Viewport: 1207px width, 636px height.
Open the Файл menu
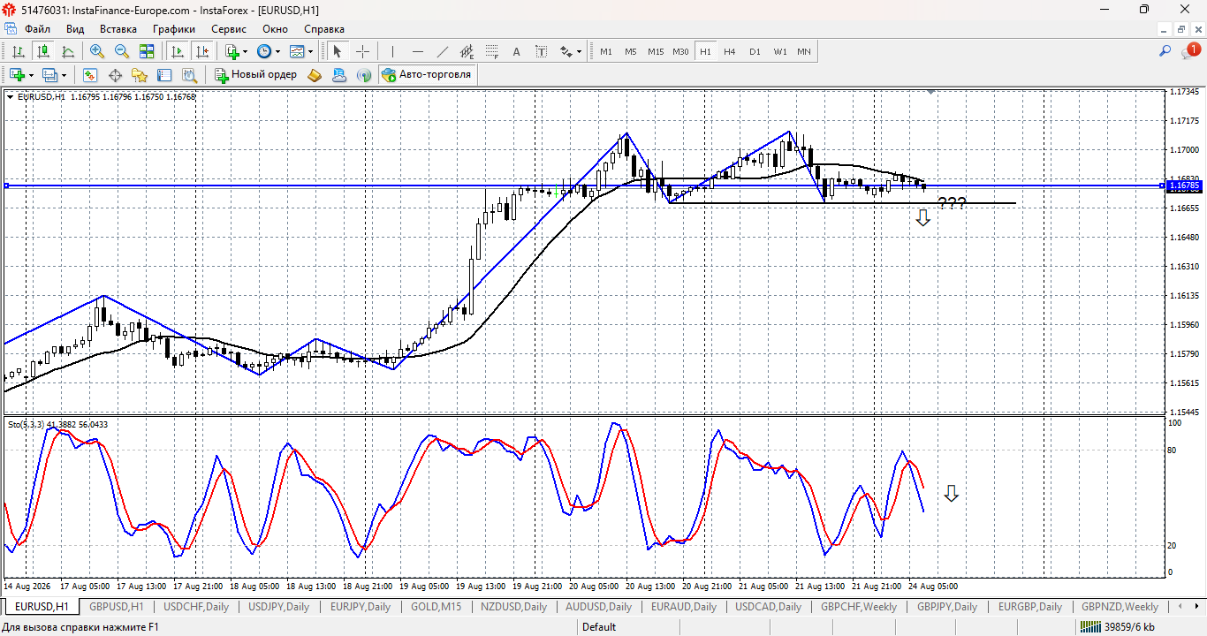[x=37, y=29]
